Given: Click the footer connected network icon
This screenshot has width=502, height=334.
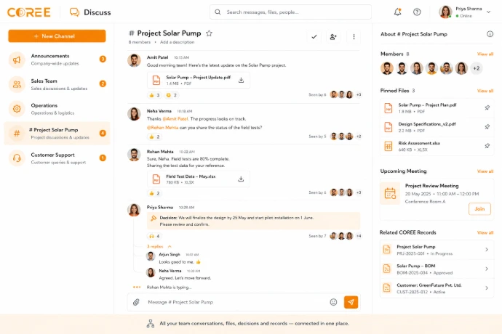Looking at the screenshot, I should 151,323.
